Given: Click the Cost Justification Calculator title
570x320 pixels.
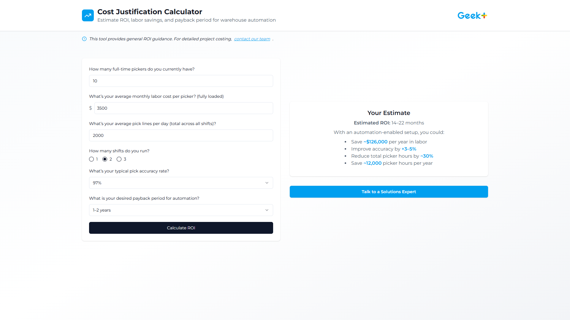Looking at the screenshot, I should (149, 12).
